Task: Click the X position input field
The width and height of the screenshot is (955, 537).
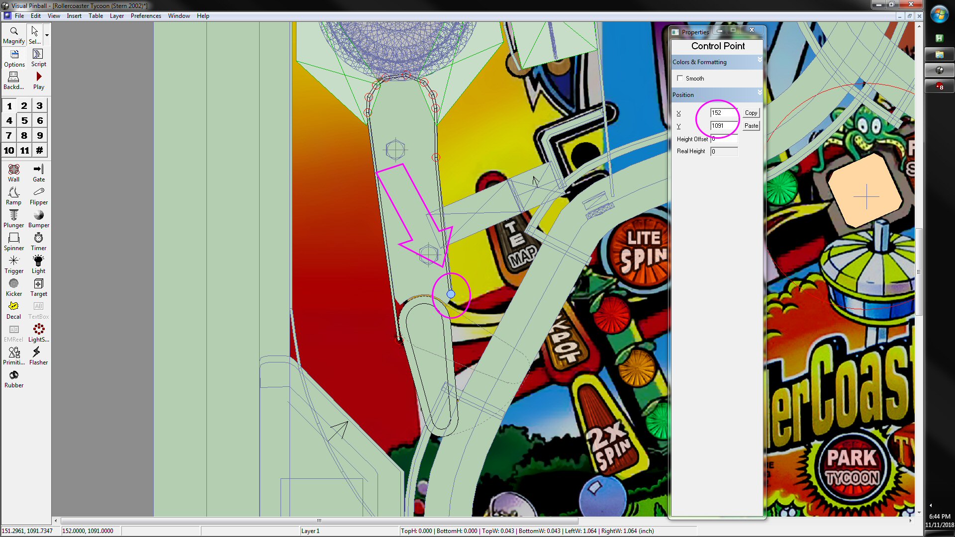Action: coord(724,113)
